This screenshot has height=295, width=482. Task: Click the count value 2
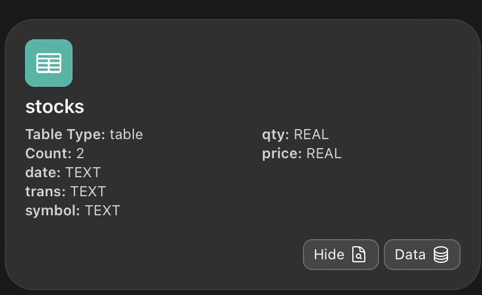point(80,153)
